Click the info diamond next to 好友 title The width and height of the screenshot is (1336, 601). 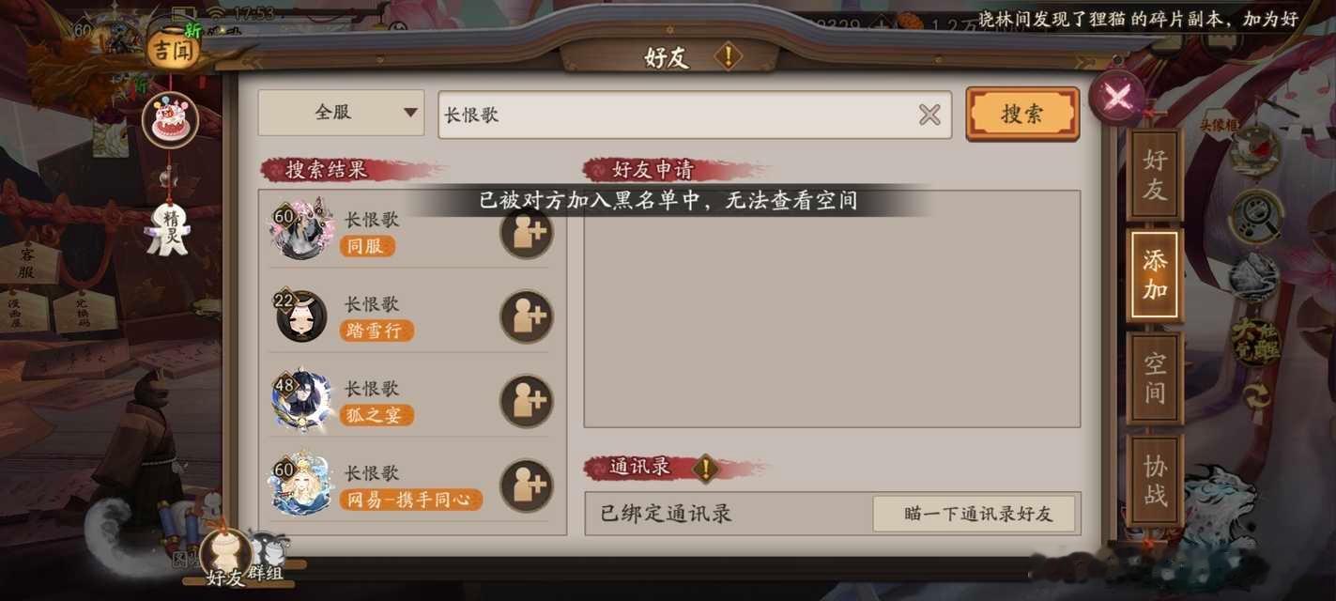click(728, 56)
